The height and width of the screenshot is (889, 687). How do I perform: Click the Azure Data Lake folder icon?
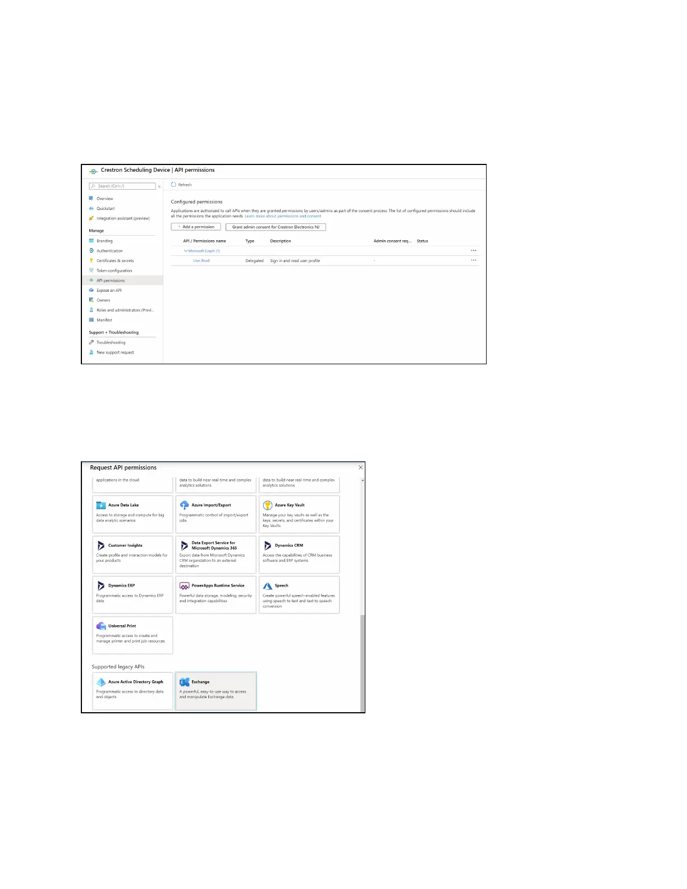point(101,505)
